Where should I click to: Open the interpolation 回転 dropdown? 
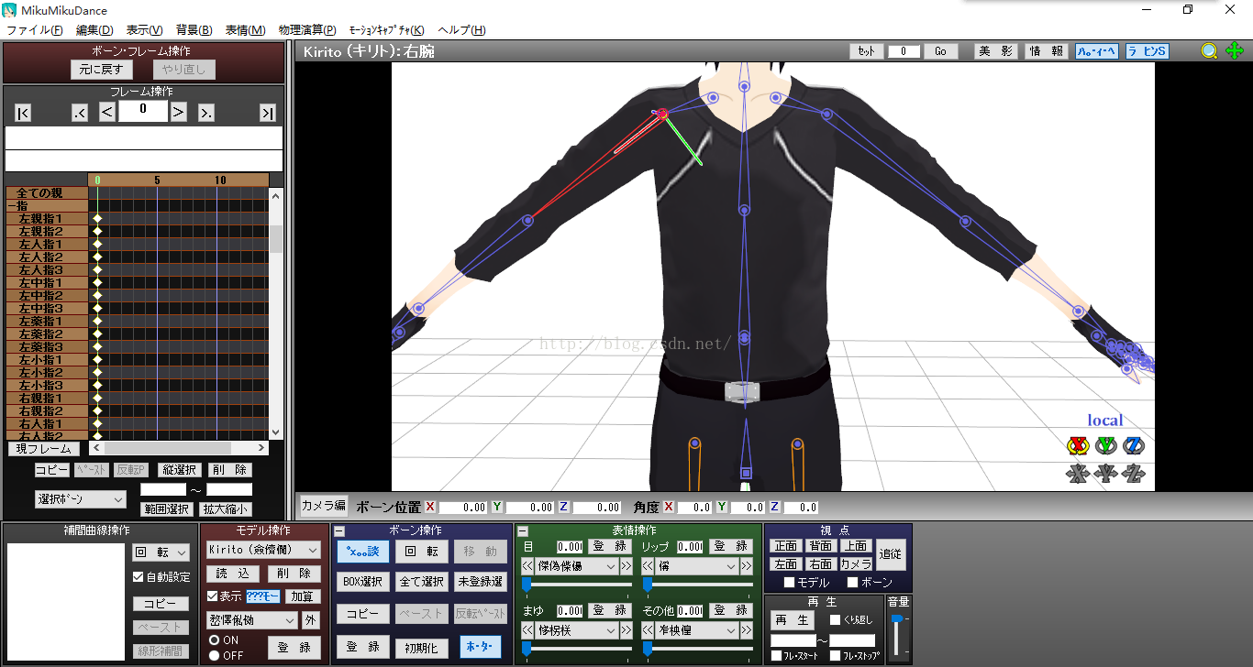coord(161,552)
